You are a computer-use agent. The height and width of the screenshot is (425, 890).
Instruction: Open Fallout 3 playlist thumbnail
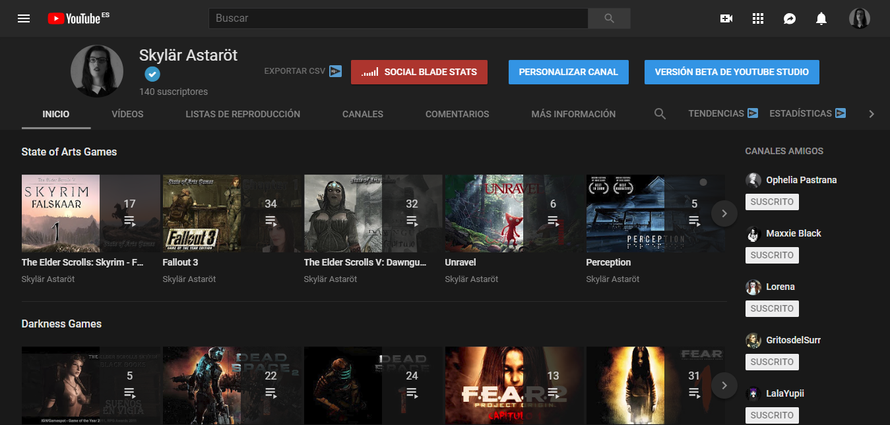click(232, 213)
